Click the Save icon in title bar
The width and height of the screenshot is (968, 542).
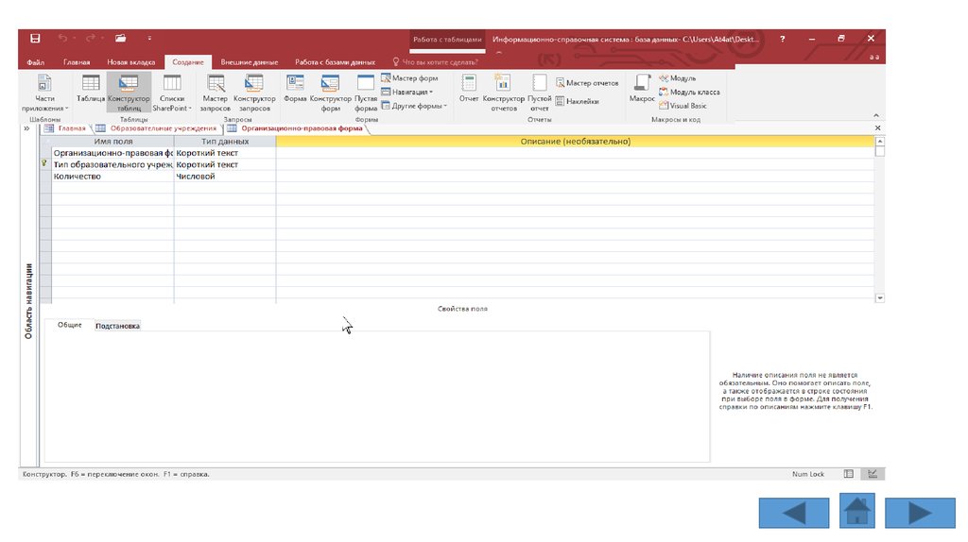(35, 39)
